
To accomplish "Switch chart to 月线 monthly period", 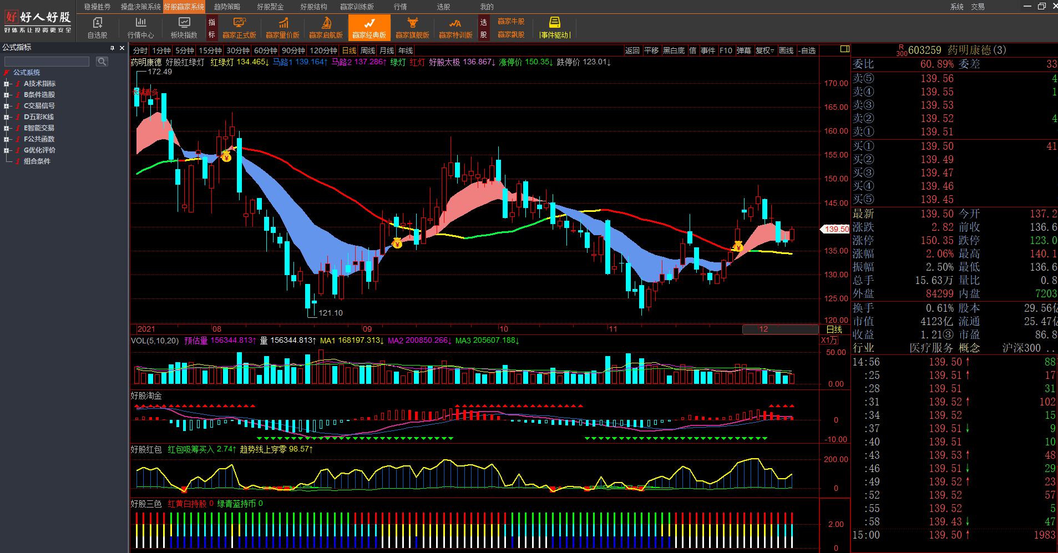I will tap(387, 50).
